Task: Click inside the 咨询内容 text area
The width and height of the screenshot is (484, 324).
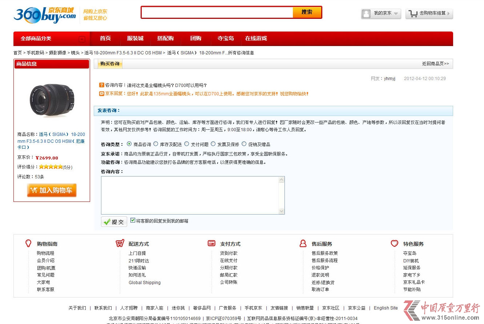Action: (x=190, y=195)
